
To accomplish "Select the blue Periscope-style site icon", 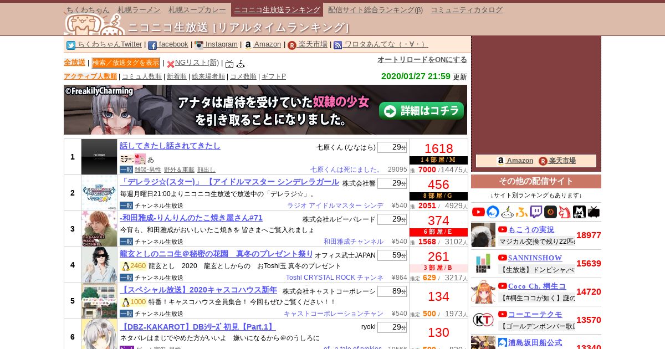I will [x=493, y=212].
